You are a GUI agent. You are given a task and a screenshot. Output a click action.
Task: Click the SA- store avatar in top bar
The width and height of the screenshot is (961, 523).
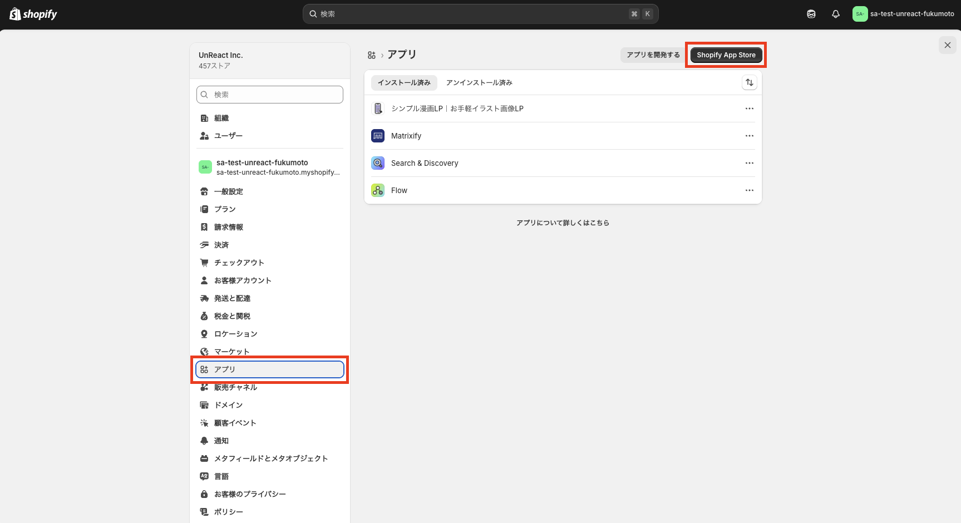(x=860, y=14)
